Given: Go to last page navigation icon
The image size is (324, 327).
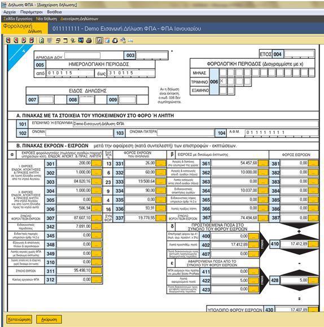Looking at the screenshot, I should pos(32,41).
